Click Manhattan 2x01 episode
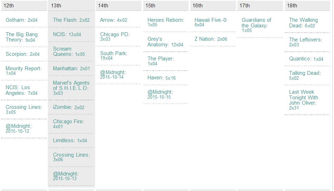This screenshot has height=191, width=334. pyautogui.click(x=71, y=68)
